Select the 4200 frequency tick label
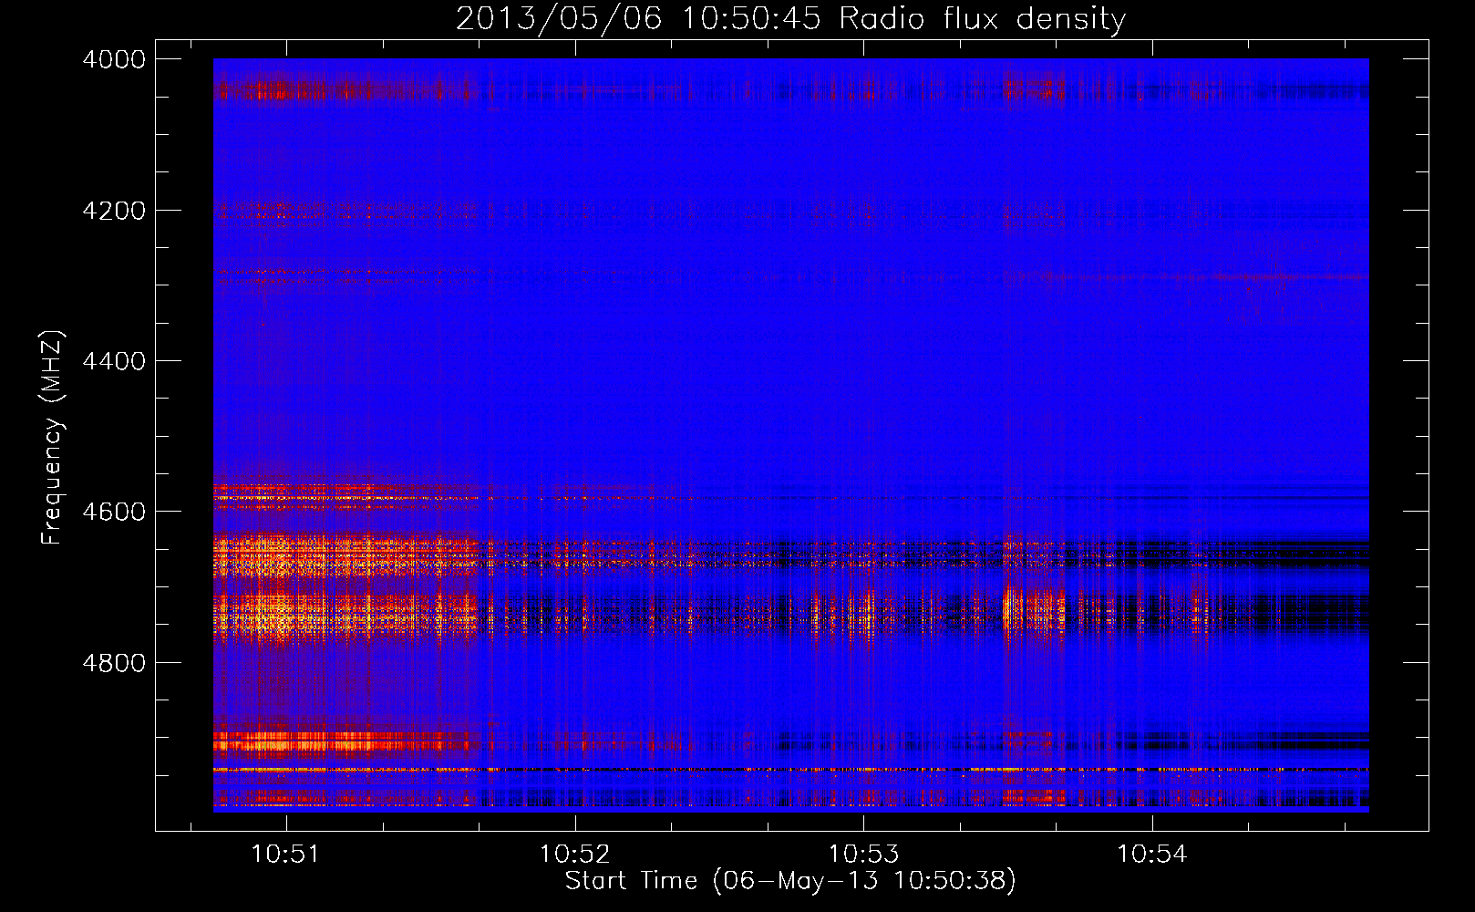The width and height of the screenshot is (1475, 912). (114, 211)
